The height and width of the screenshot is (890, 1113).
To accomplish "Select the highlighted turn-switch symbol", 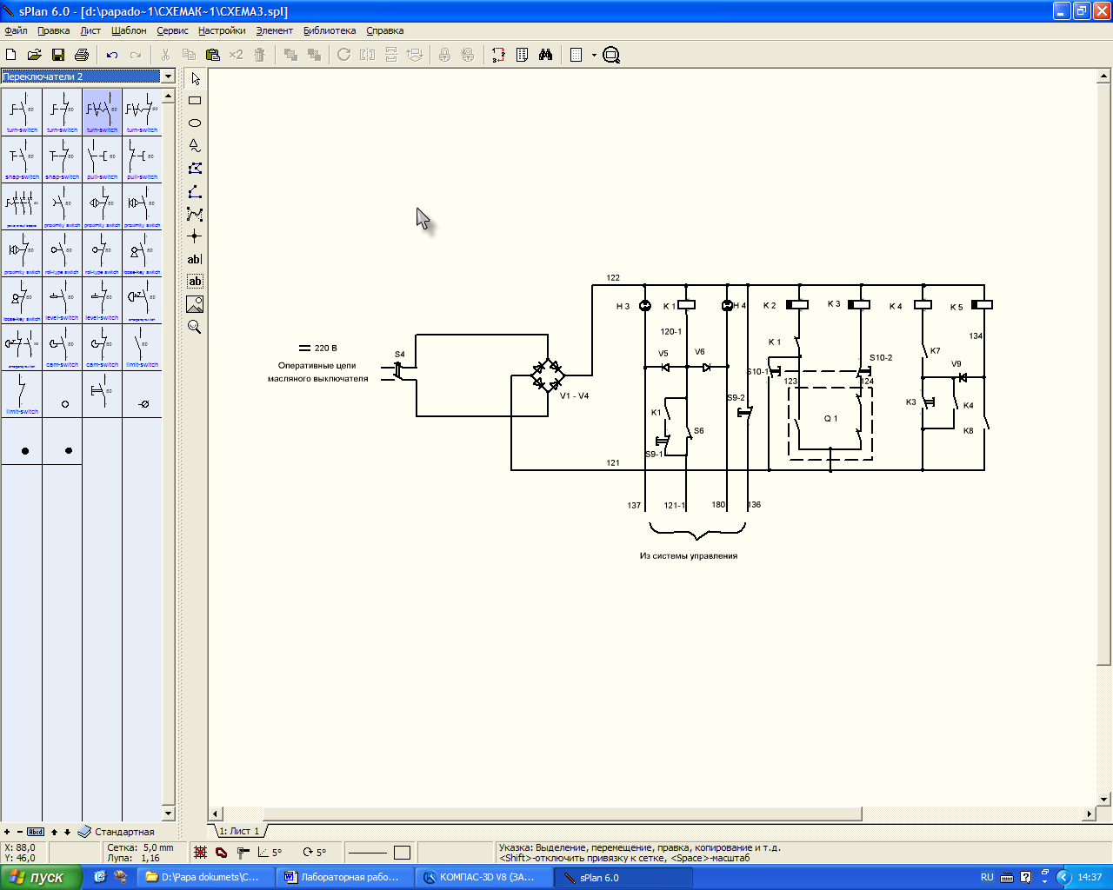I will coord(102,111).
